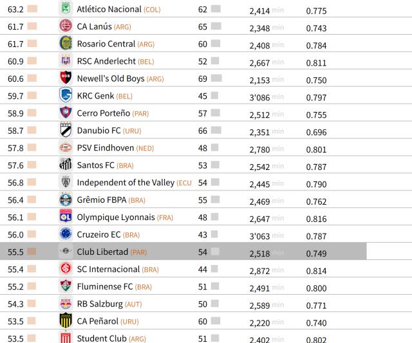This screenshot has width=412, height=343.
Task: Click the RB Salzburg club crest
Action: tap(65, 303)
